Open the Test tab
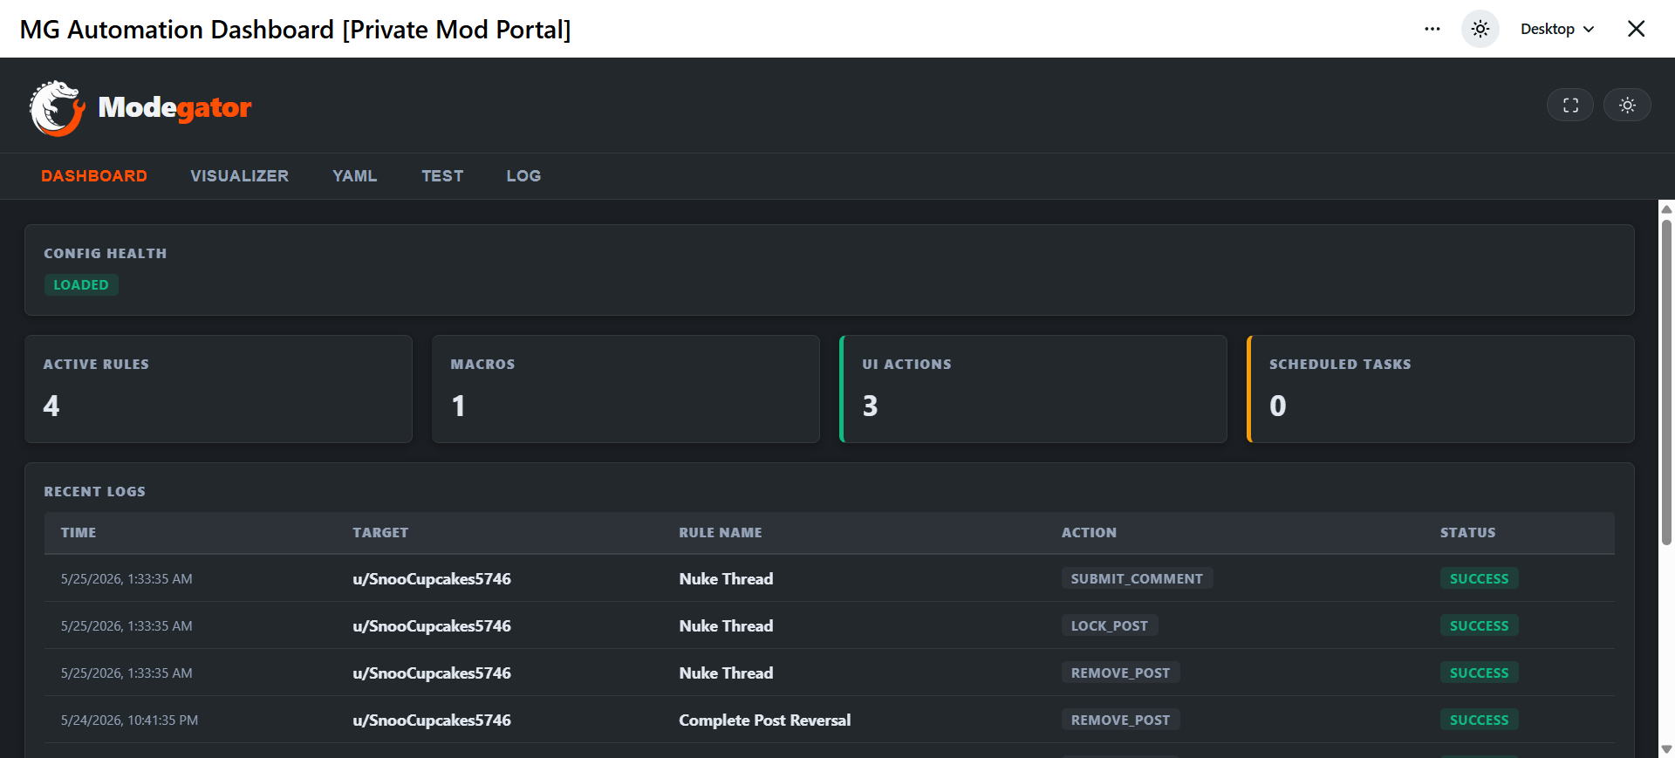The height and width of the screenshot is (758, 1675). [x=442, y=176]
